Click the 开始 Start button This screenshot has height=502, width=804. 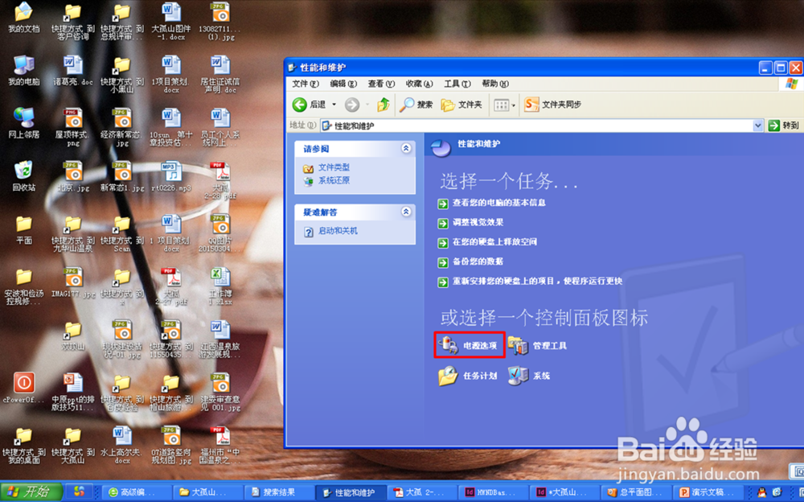click(x=31, y=492)
